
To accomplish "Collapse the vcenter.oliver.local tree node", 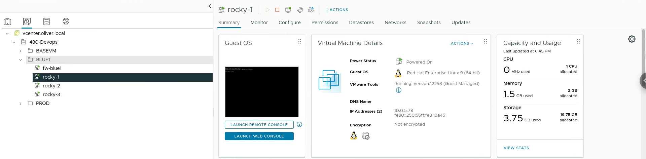I will pos(7,33).
